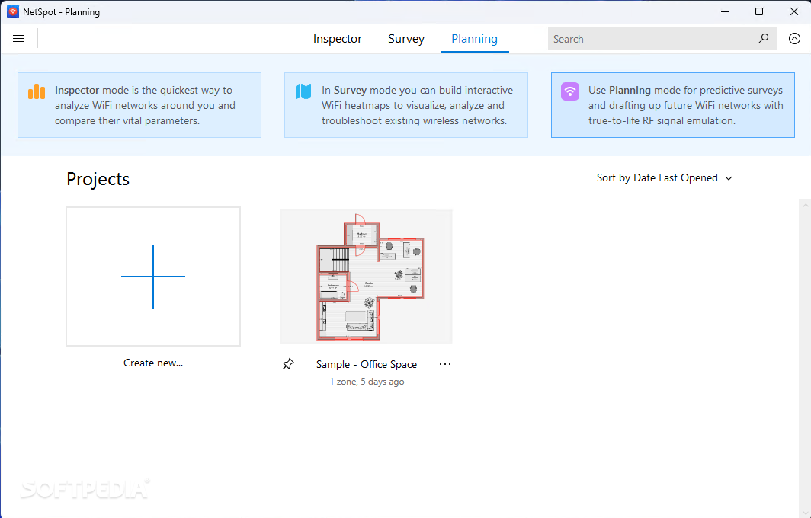811x518 pixels.
Task: Switch to the Survey tab
Action: pos(406,39)
